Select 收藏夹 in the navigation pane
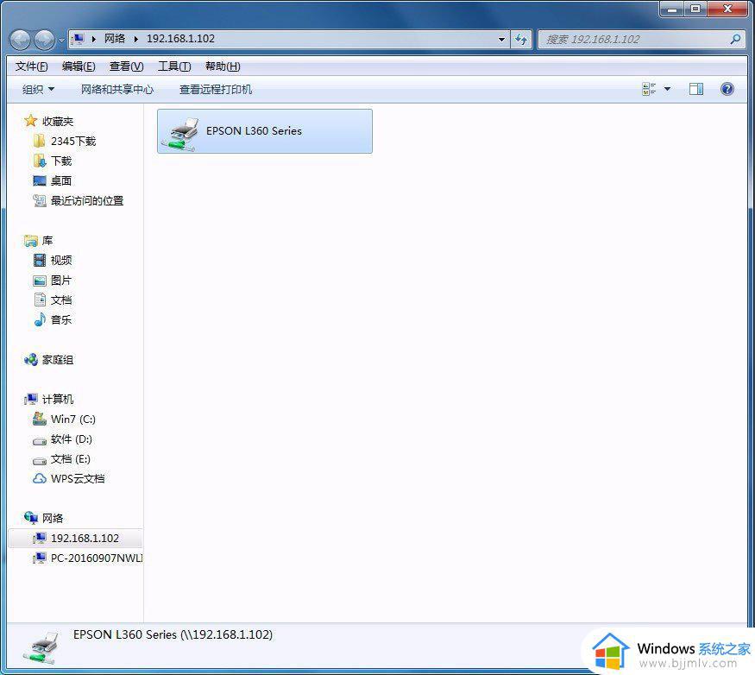Viewport: 755px width, 675px height. pos(58,122)
